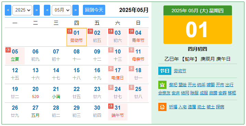Open the 05月 month dropdown
Viewport: 246px width, 126px height.
tap(62, 10)
